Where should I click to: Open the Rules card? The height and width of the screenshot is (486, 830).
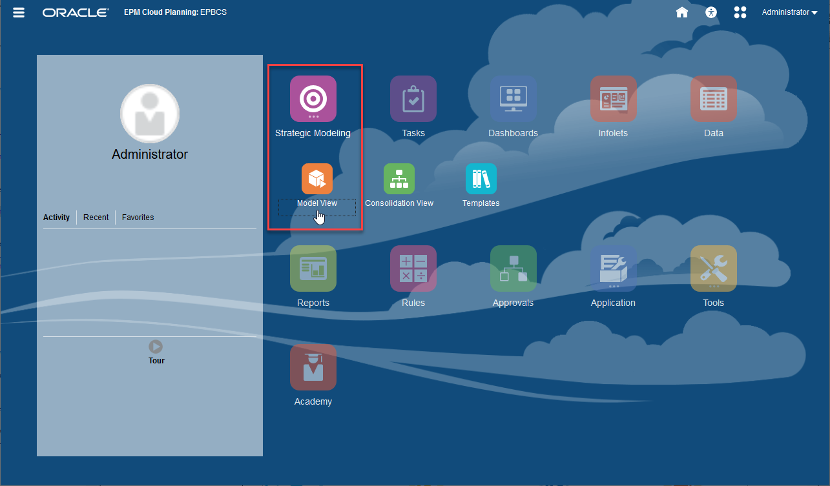click(413, 268)
